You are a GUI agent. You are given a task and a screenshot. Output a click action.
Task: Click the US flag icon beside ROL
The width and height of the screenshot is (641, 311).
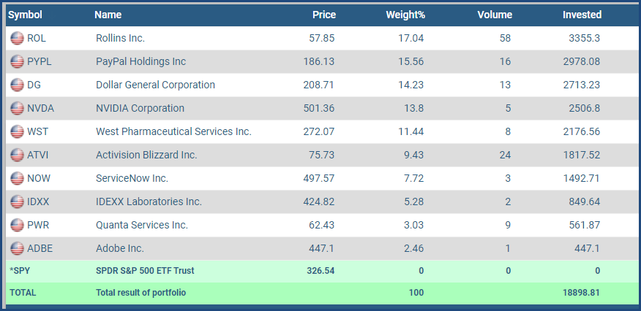[x=17, y=38]
